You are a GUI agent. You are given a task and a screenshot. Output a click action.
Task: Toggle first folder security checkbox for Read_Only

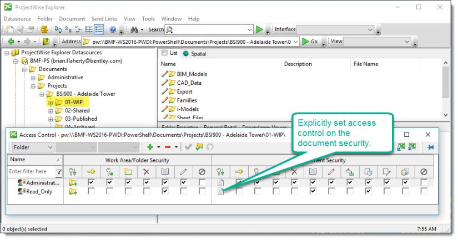90,192
